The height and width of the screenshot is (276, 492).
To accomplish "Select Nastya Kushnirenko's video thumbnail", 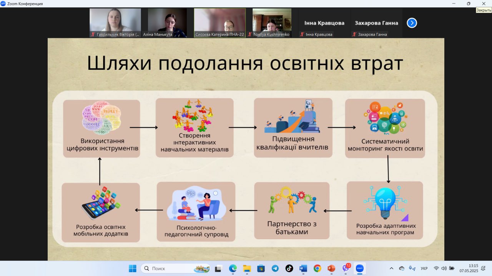I will 272,23.
